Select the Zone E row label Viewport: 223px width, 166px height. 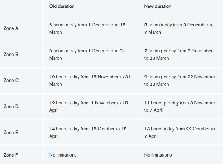click(x=11, y=133)
